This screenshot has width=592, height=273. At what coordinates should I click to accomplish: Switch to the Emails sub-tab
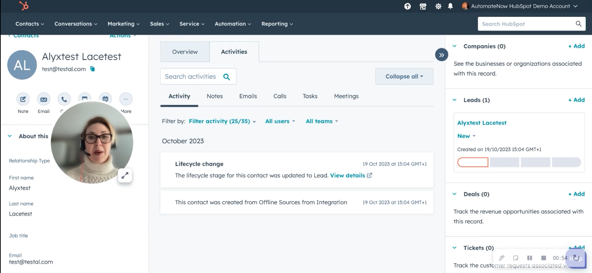[x=248, y=96]
